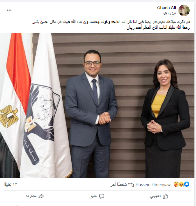This screenshot has height=206, width=196.
Task: Click the تعليق comment button label
Action: point(94,196)
